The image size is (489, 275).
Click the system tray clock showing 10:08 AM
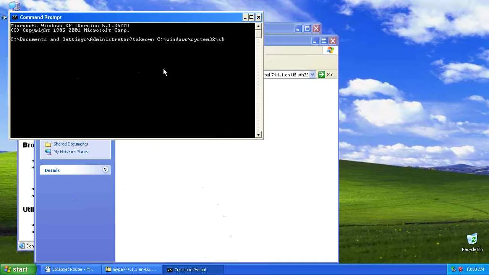475,269
